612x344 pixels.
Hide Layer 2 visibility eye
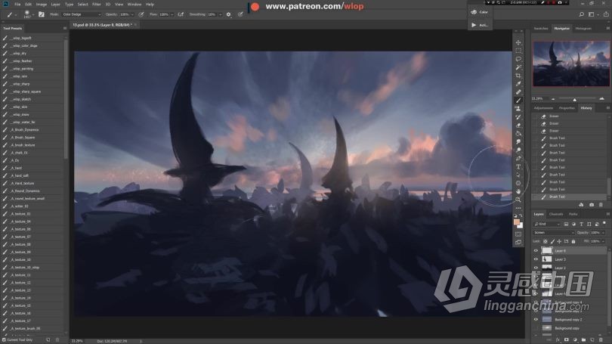(x=536, y=268)
